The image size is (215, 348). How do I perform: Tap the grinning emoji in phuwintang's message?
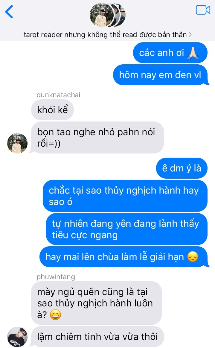pos(55,315)
